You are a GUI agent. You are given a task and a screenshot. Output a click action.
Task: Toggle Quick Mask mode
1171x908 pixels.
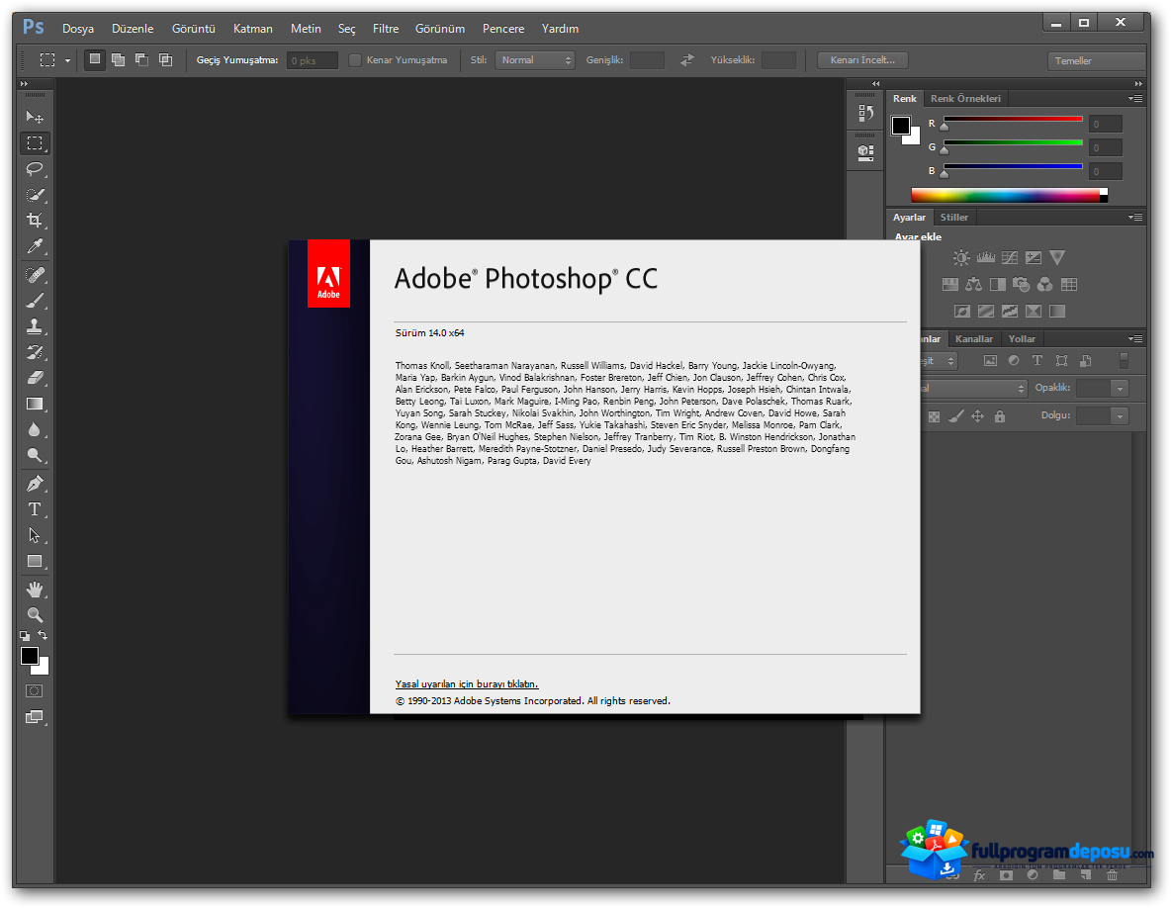click(x=35, y=691)
